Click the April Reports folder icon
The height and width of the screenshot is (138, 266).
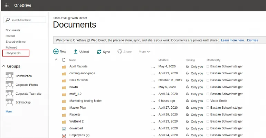coord(64,66)
